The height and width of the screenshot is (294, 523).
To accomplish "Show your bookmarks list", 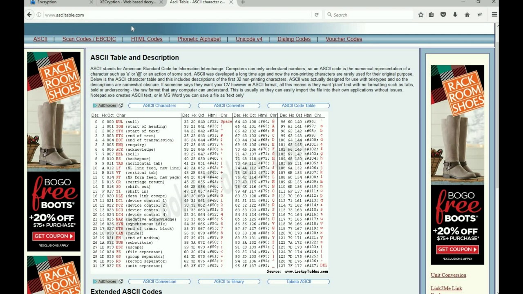I will 431,15.
